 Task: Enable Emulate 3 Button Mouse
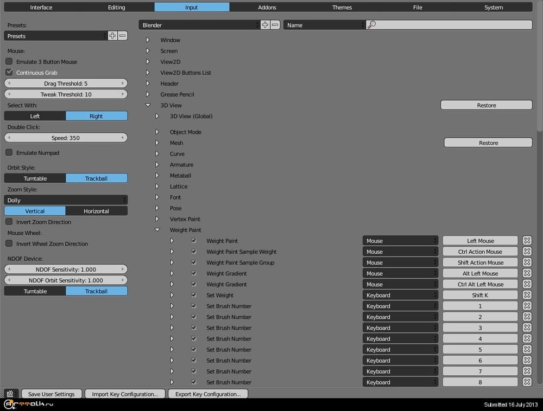(9, 61)
